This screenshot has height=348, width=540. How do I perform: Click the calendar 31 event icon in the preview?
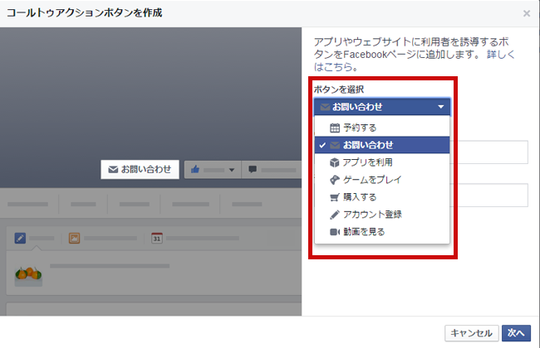157,238
